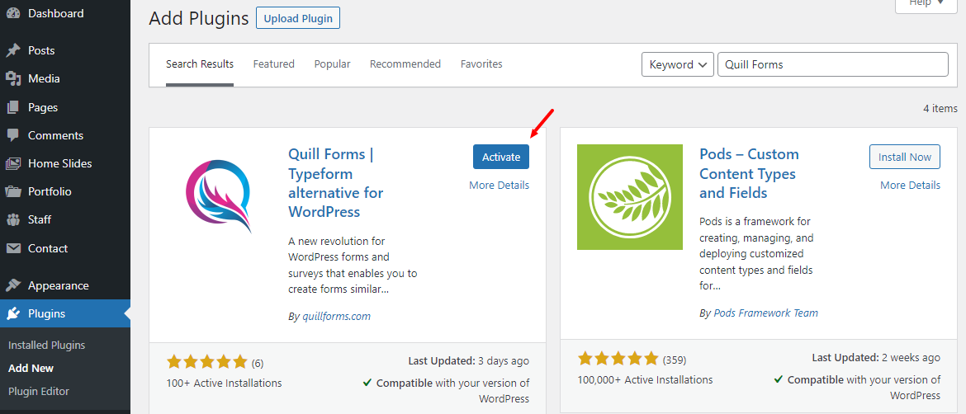Click the Quill Forms logo thumbnail

219,196
